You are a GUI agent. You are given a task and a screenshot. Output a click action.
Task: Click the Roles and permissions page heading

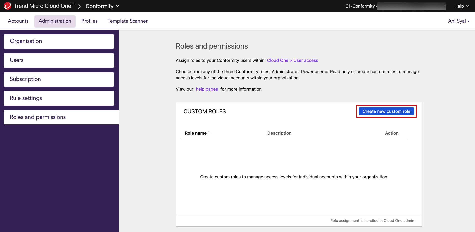(x=212, y=46)
